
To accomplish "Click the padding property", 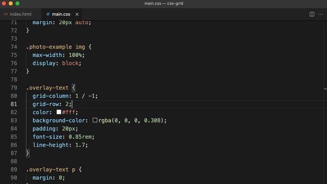I will click(44, 129).
